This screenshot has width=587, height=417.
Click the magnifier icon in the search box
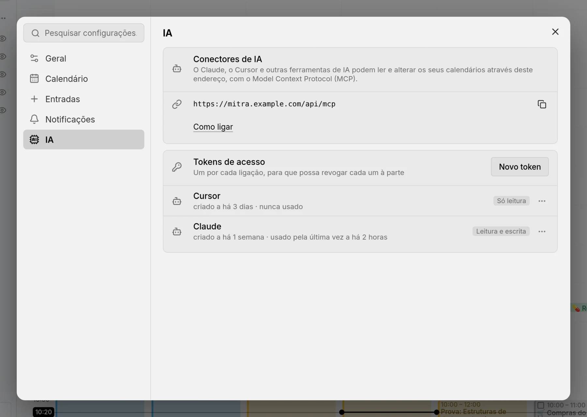click(36, 33)
